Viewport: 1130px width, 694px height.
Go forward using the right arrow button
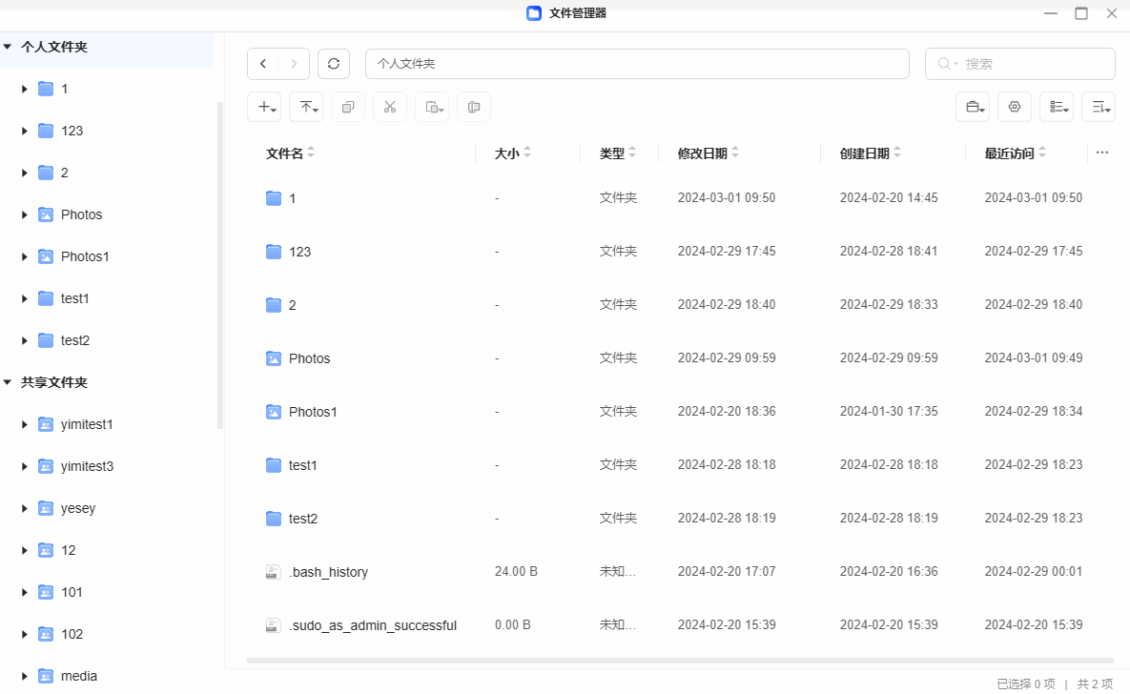[x=294, y=64]
